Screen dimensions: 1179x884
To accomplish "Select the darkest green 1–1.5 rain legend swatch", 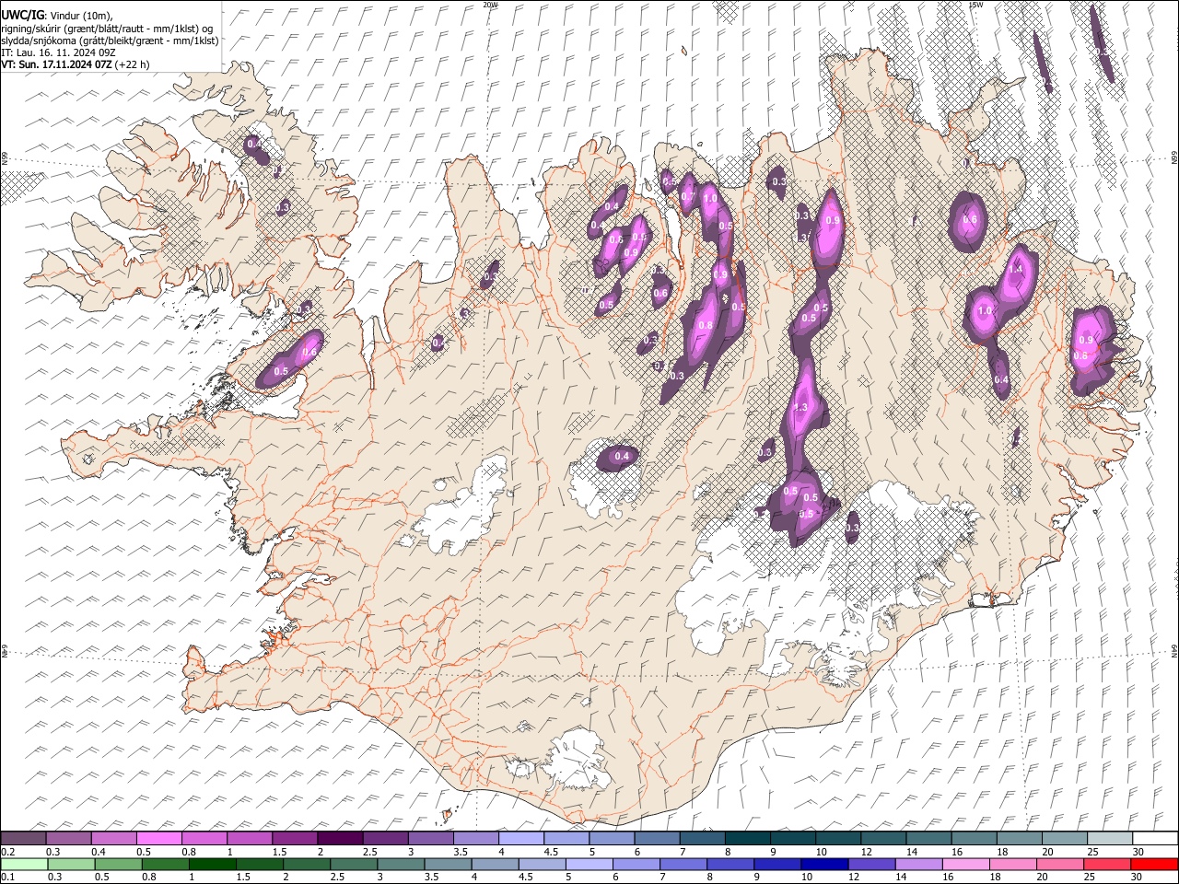I will pyautogui.click(x=213, y=864).
